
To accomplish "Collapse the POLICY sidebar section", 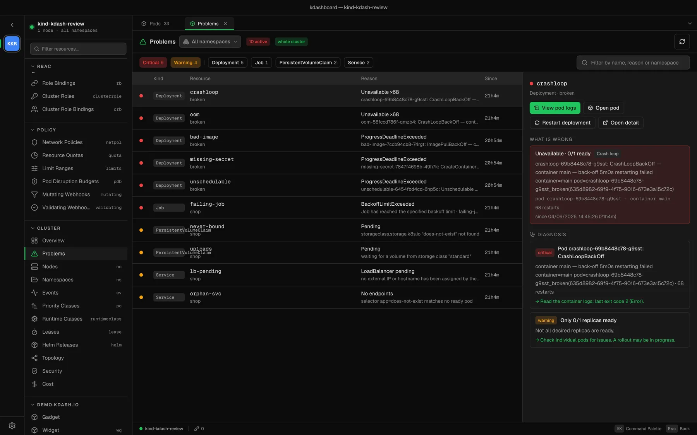I will point(43,130).
